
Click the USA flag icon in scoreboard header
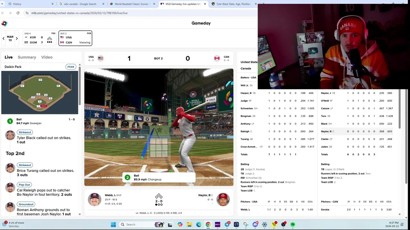pos(101,58)
